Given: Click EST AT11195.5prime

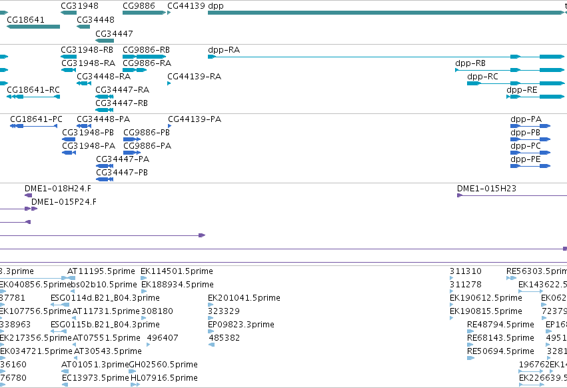Looking at the screenshot, I should [71, 278].
